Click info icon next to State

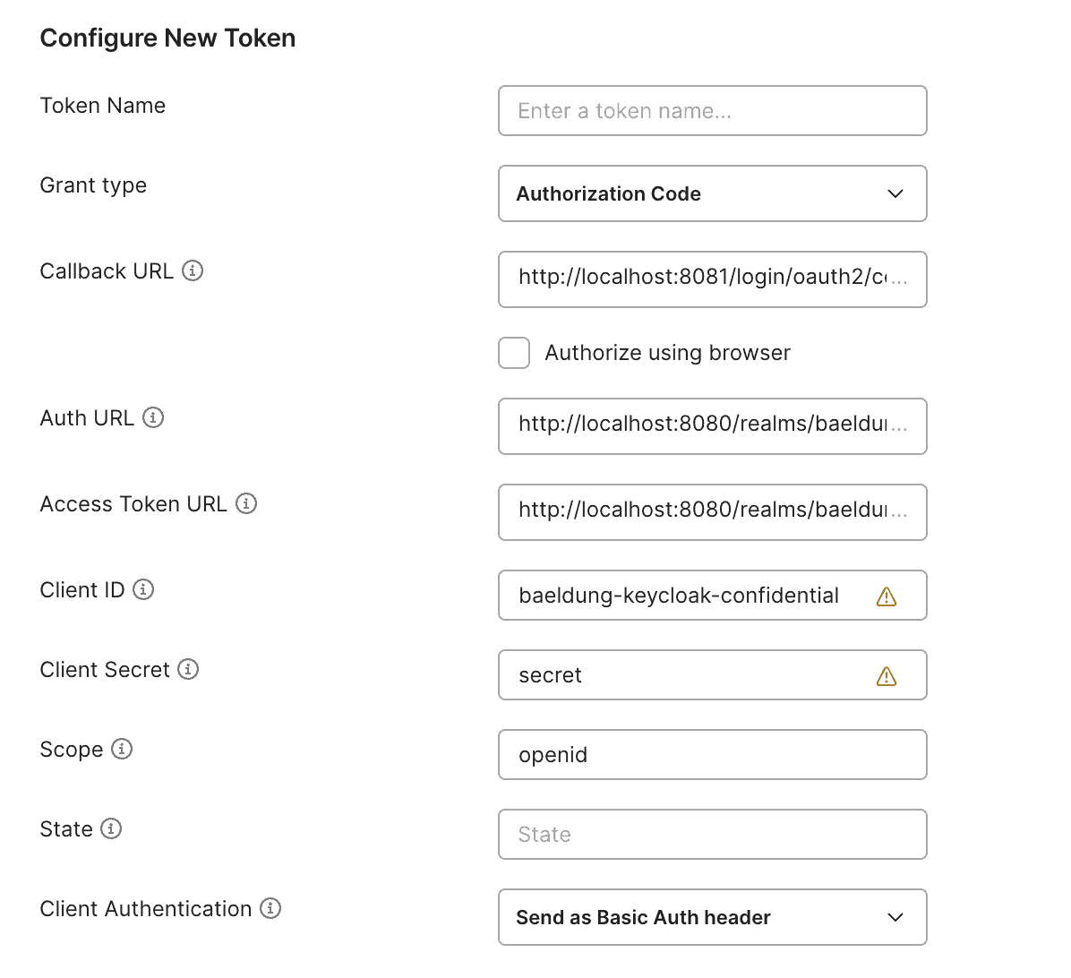111,828
